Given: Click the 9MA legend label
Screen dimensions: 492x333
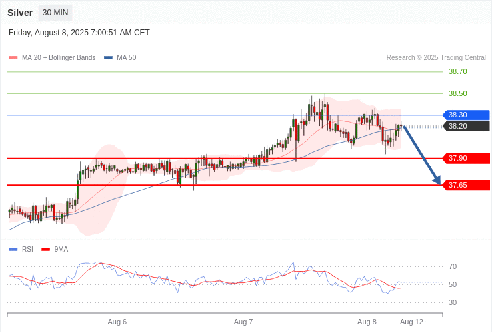Looking at the screenshot, I should click(x=61, y=250).
